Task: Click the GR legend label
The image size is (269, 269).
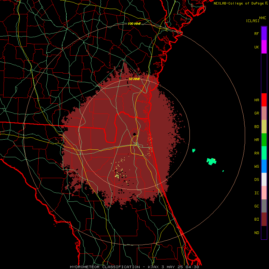Action: [256, 113]
